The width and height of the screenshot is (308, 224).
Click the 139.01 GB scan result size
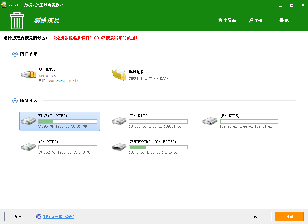click(47, 76)
